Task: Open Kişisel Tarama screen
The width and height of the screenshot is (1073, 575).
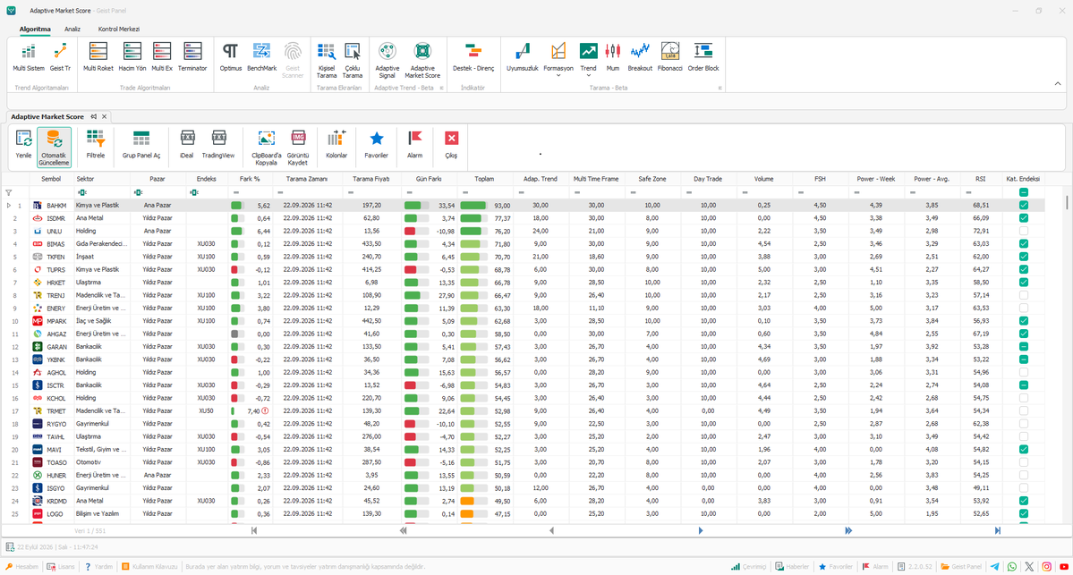Action: click(x=327, y=60)
